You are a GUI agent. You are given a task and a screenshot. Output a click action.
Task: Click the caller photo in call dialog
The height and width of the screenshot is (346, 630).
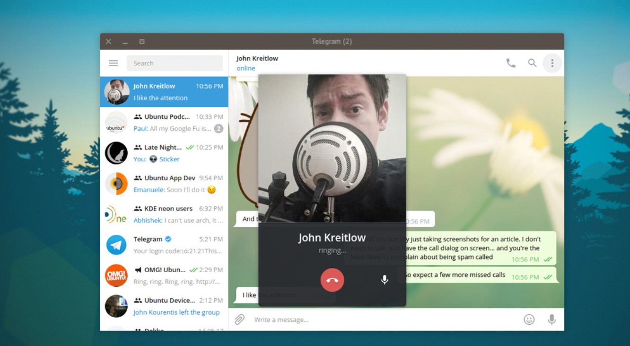pyautogui.click(x=332, y=148)
